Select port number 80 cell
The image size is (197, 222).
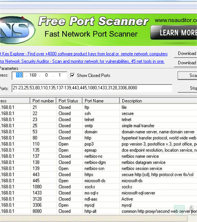click(35, 138)
